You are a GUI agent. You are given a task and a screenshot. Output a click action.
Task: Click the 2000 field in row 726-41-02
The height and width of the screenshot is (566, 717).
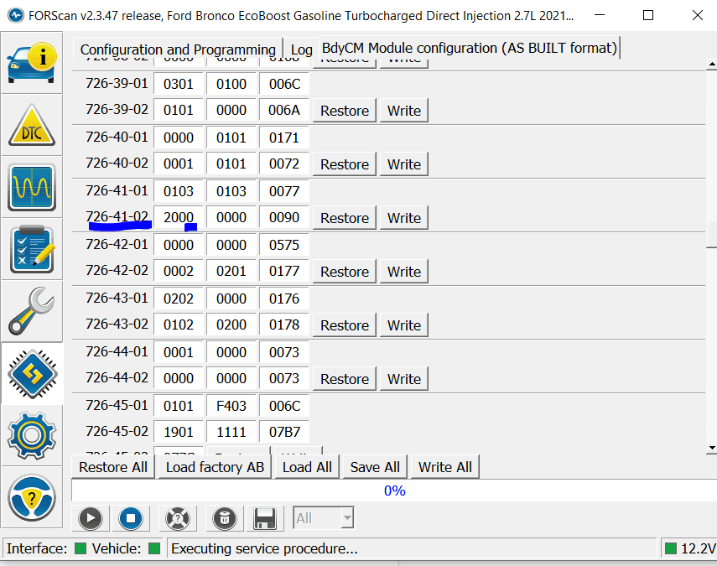coord(179,218)
